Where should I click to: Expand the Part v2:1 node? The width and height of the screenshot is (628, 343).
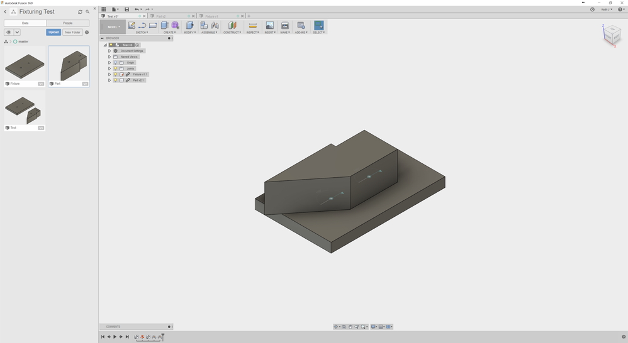click(x=109, y=80)
